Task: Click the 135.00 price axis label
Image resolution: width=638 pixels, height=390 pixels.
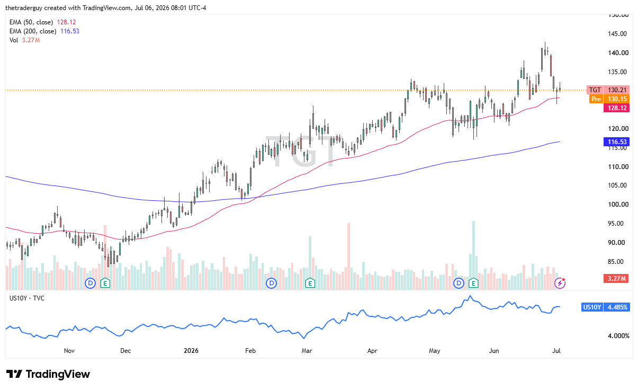Action: (617, 72)
